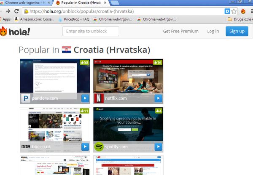Click the blue D extension icon in the address bar
The width and height of the screenshot is (253, 175).
tap(227, 11)
